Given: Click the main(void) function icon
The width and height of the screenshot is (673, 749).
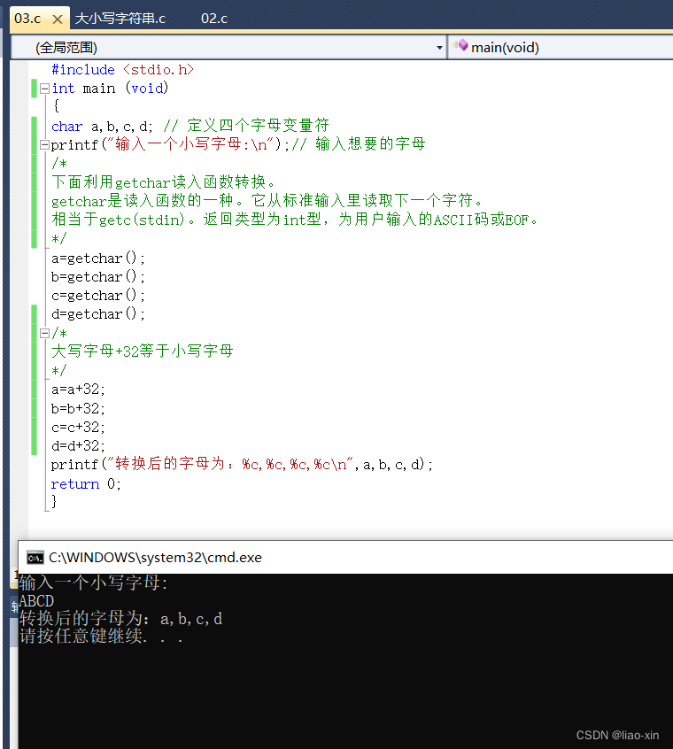Looking at the screenshot, I should (x=460, y=46).
